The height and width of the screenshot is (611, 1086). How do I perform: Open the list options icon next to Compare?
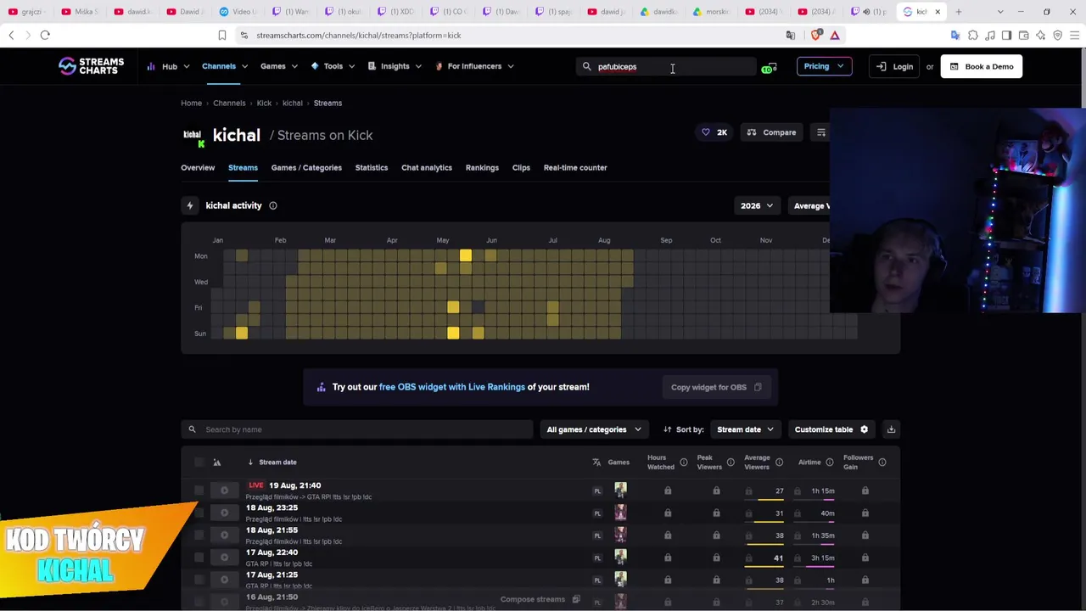(x=820, y=132)
